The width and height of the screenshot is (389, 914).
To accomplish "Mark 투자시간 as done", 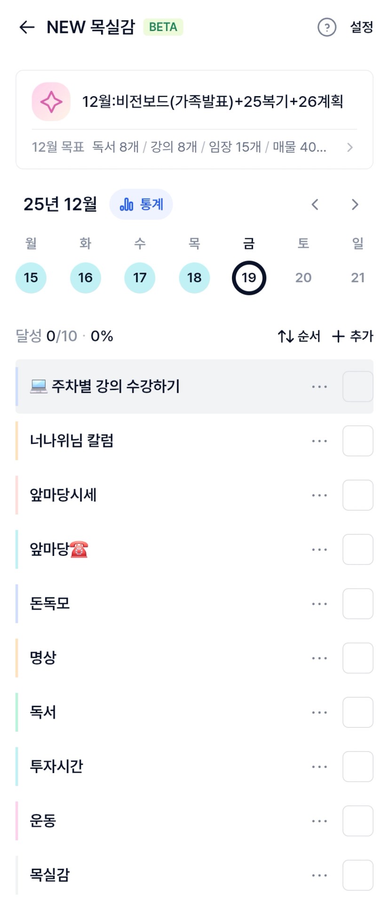I will pos(357,767).
